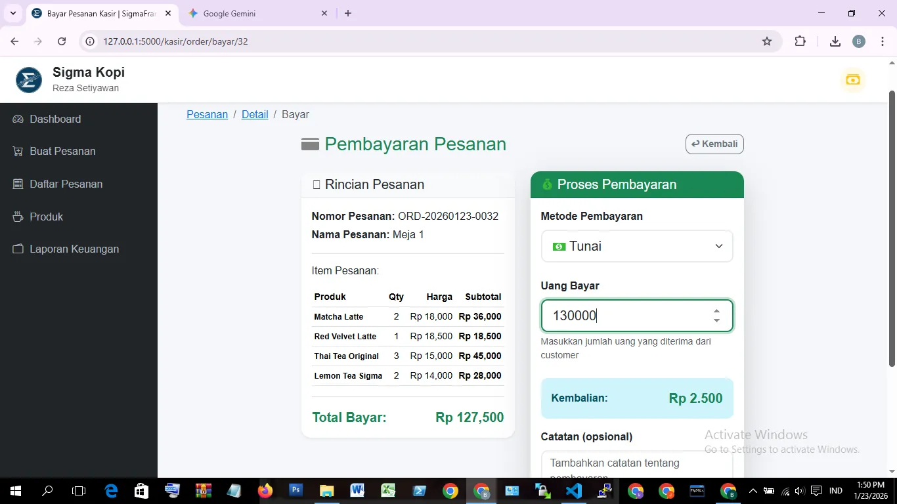Open Visual Studio Code from the taskbar
The image size is (897, 504).
[574, 491]
